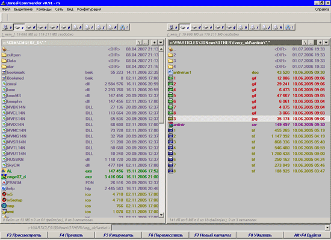Select drive e in the right panel

(208, 27)
